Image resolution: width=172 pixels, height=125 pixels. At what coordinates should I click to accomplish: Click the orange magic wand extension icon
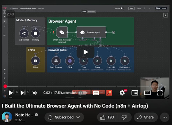pyautogui.click(x=109, y=93)
